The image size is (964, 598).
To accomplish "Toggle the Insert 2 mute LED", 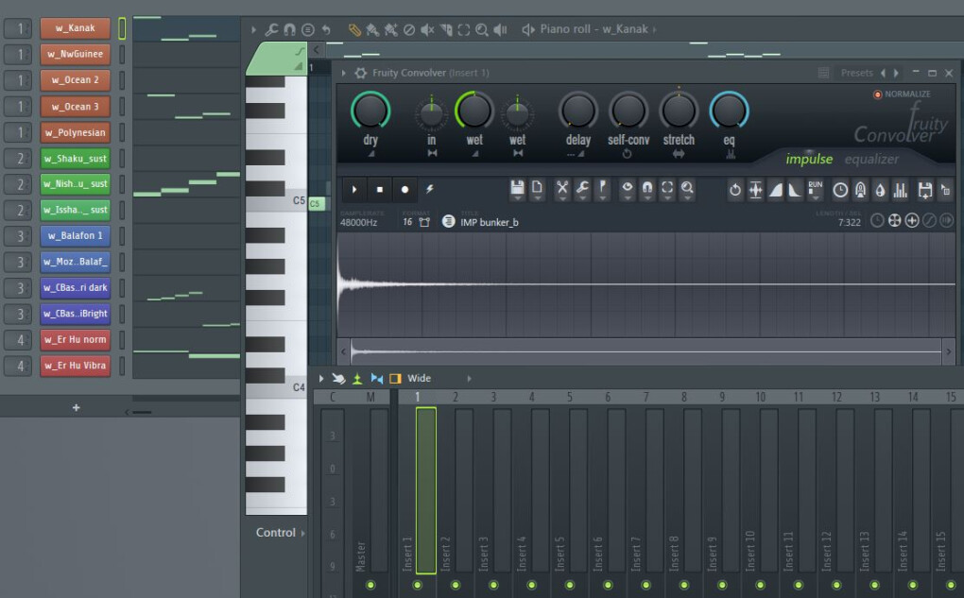I will [455, 585].
